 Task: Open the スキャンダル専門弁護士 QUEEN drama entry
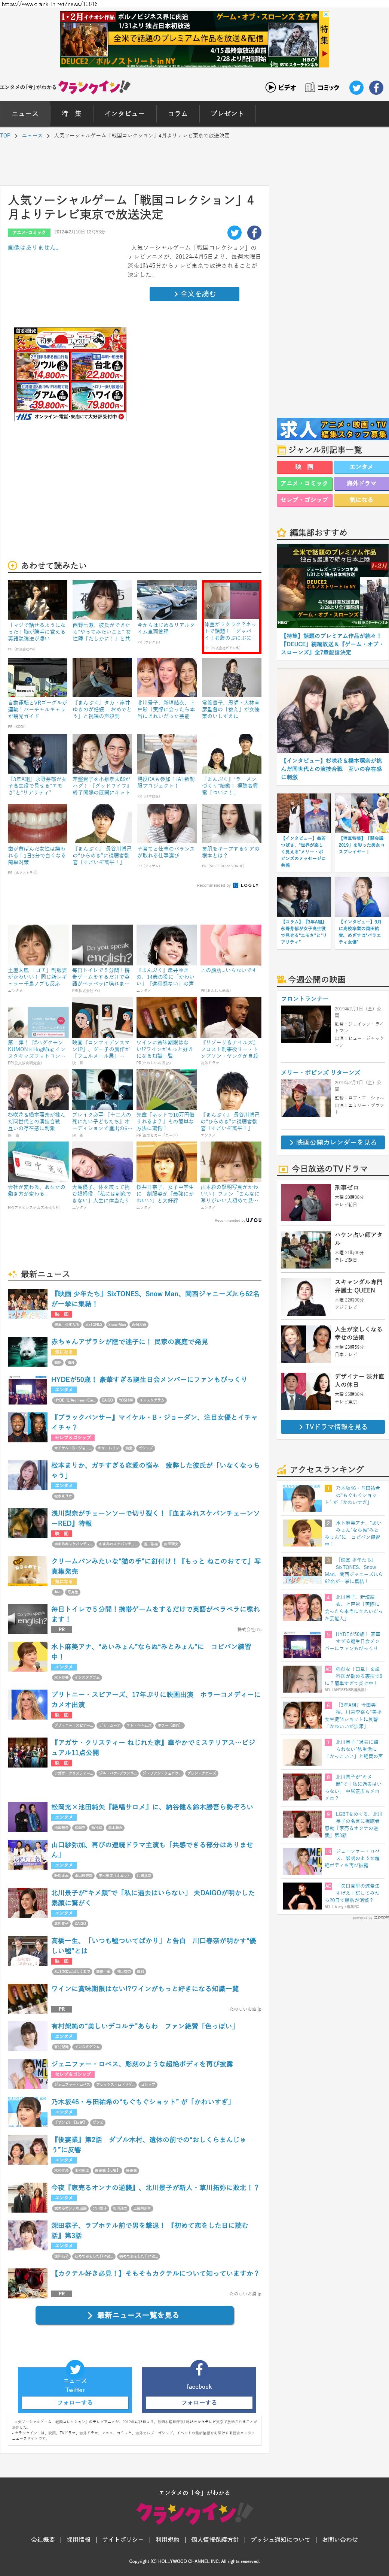click(332, 1297)
